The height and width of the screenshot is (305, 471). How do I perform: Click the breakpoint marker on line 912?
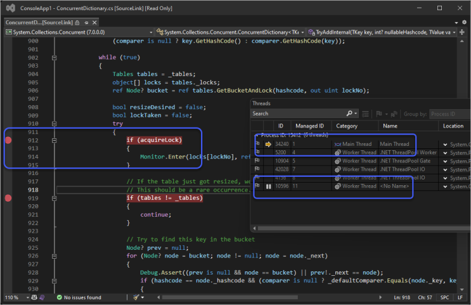(x=8, y=140)
